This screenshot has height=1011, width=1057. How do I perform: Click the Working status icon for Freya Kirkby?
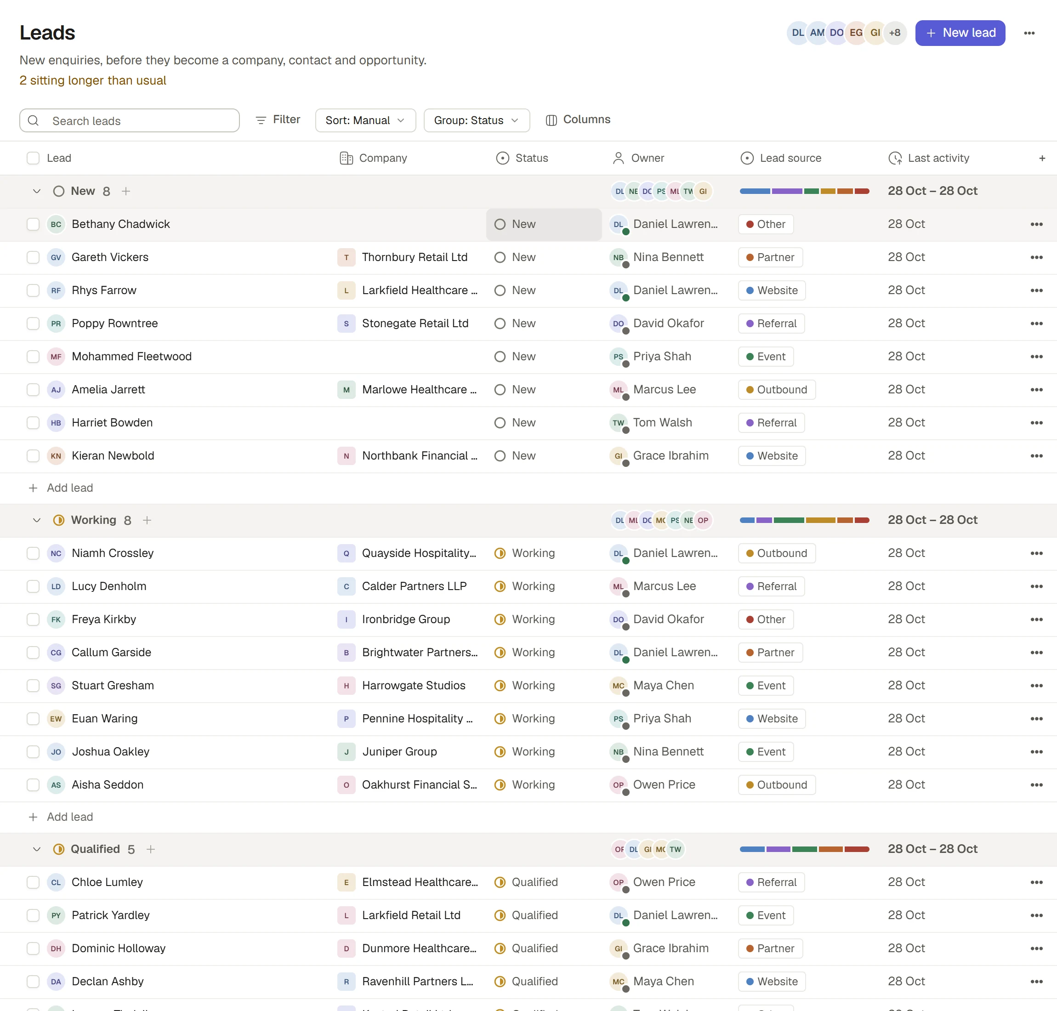tap(500, 620)
